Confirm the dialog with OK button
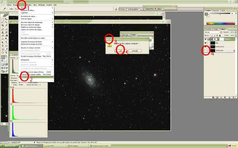This screenshot has width=238, height=148. click(121, 51)
